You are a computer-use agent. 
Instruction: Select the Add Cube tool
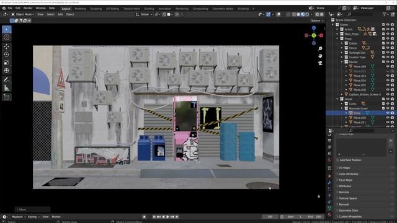[x=7, y=97]
